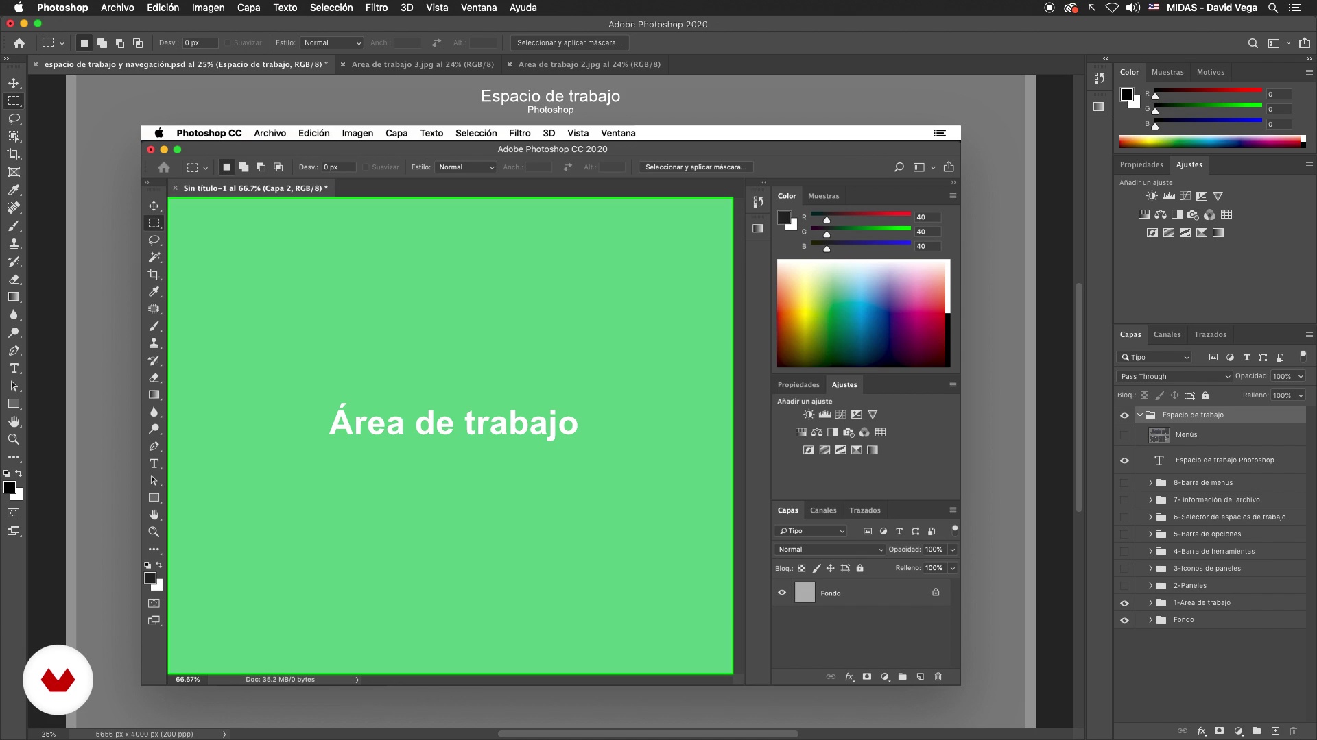Show the Menús layer
Viewport: 1317px width, 740px height.
coord(1124,435)
